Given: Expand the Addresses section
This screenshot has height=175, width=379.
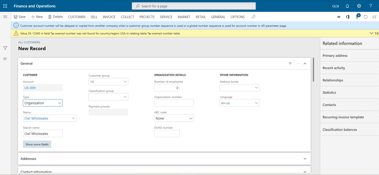Looking at the screenshot, I should (305, 159).
